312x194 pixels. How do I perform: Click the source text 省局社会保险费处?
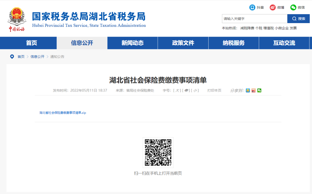tap(140, 90)
